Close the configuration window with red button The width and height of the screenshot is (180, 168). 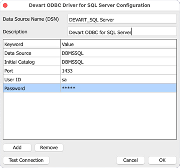5,5
